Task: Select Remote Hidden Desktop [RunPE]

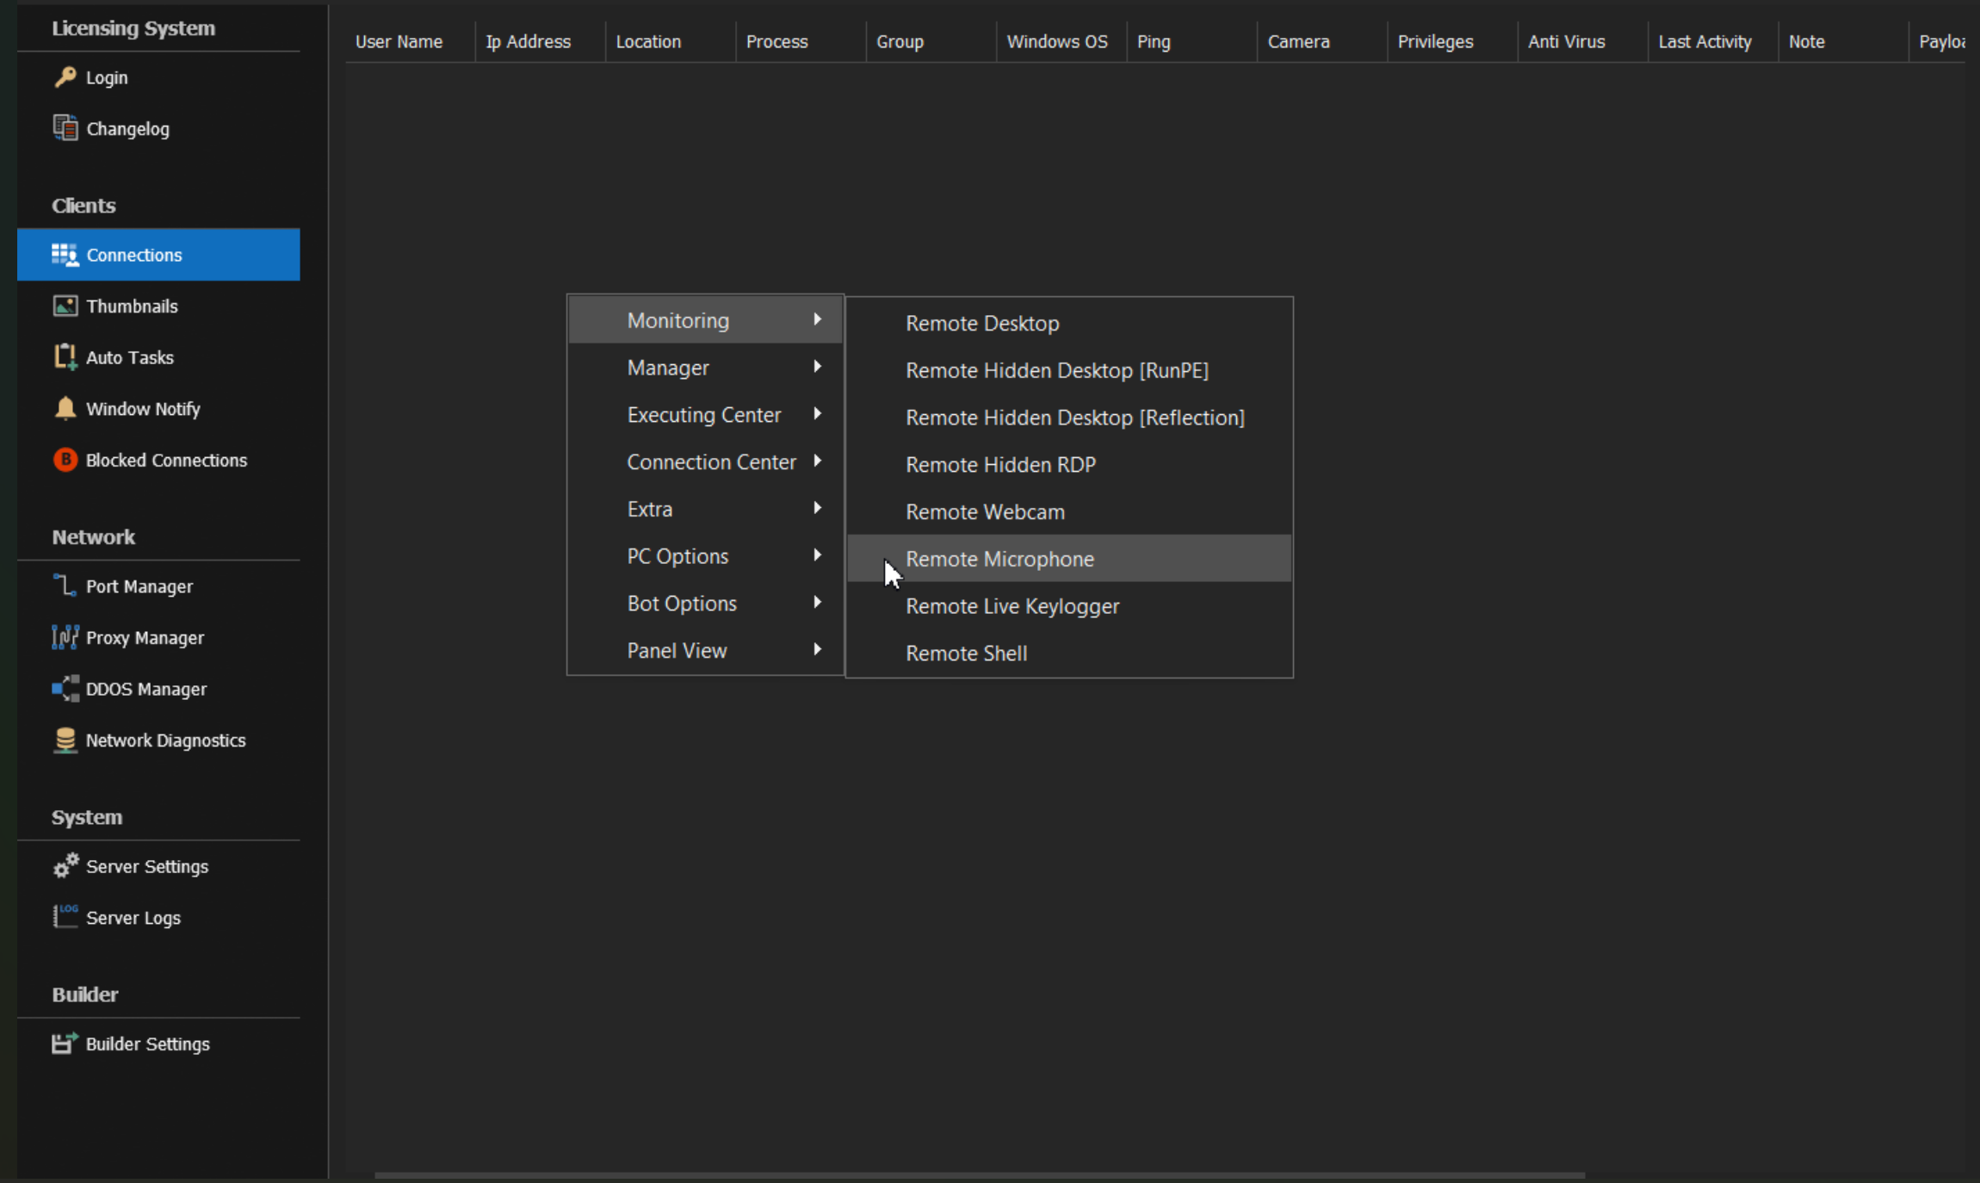Action: click(1069, 370)
